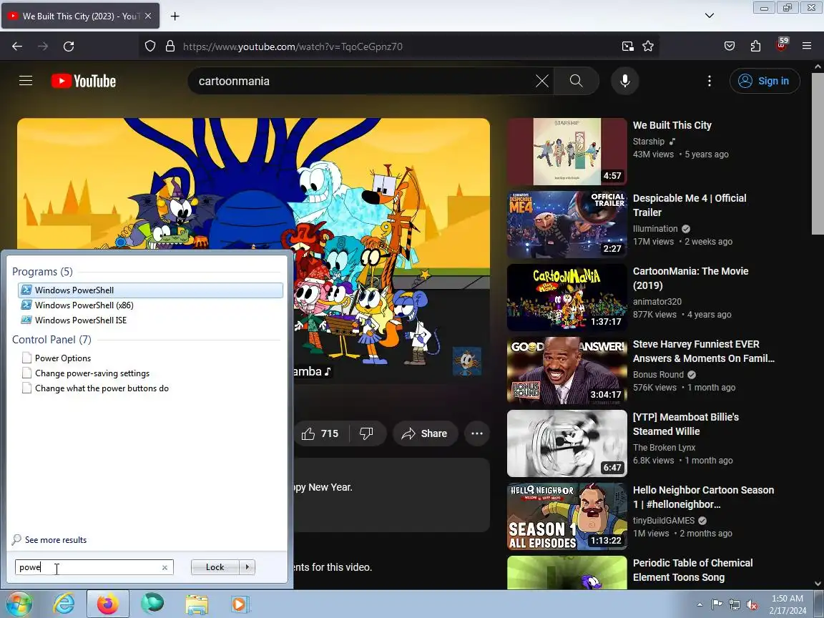Screen dimensions: 824x618
Task: Open more actions ellipsis under video
Action: [477, 433]
